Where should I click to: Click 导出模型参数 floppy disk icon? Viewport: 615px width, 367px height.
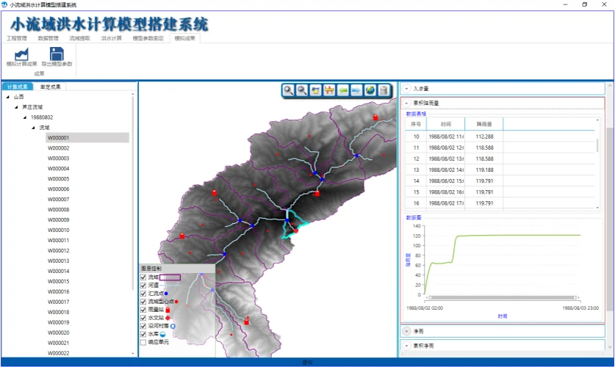coord(57,54)
